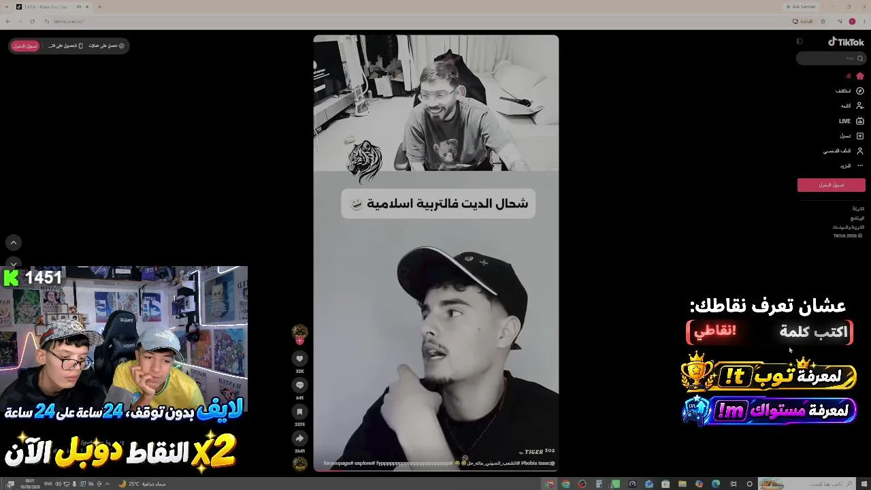The width and height of the screenshot is (871, 490).
Task: Open the More three-dots menu
Action: pyautogui.click(x=859, y=166)
